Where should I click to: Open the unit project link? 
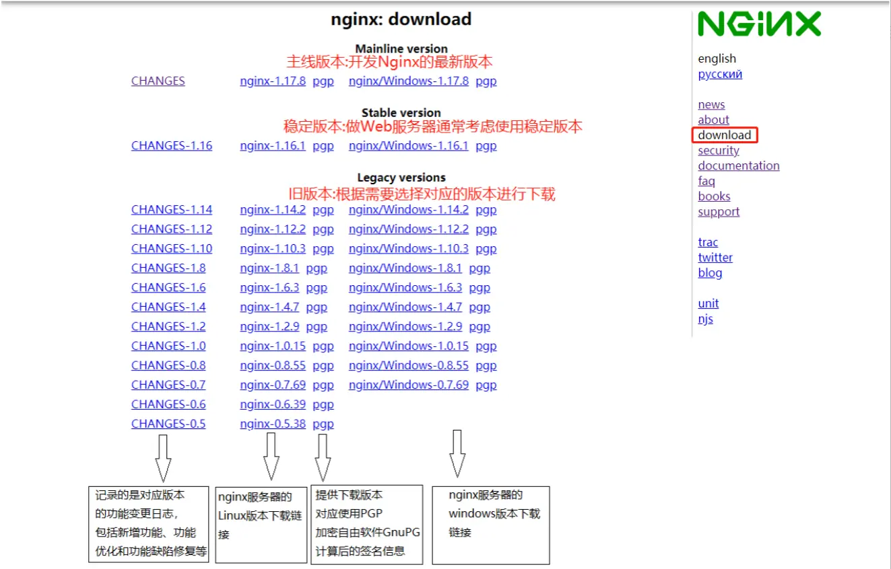(708, 303)
